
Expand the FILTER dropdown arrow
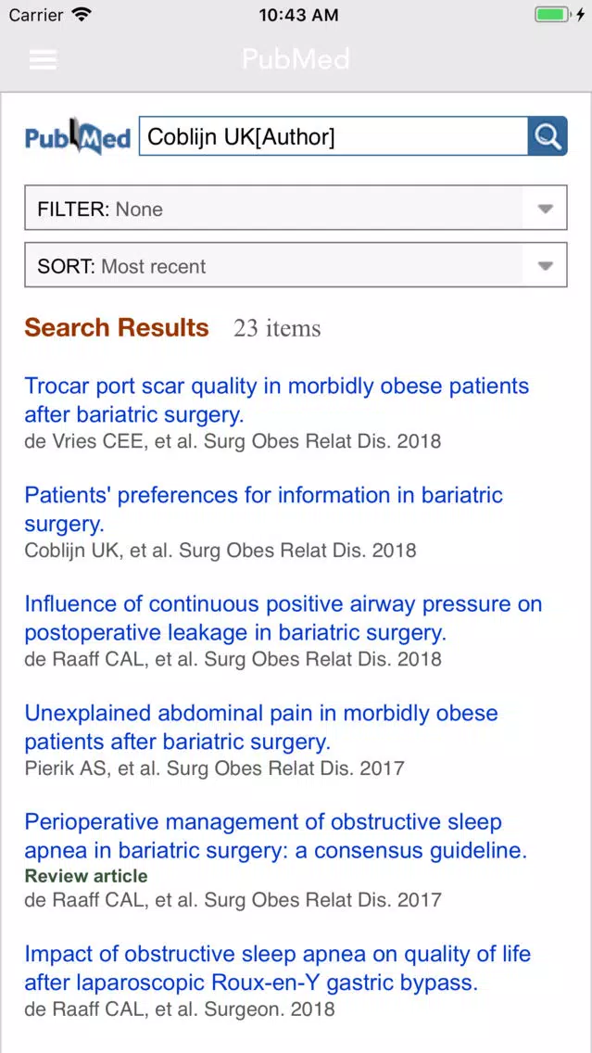pyautogui.click(x=545, y=209)
